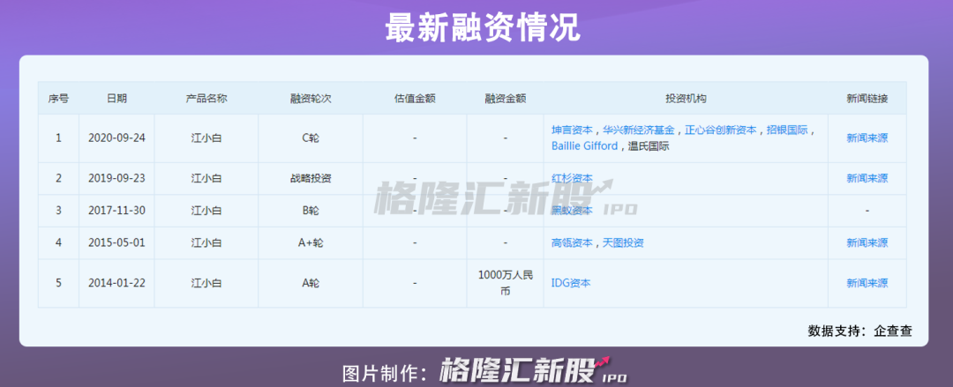953x387 pixels.
Task: Click the 融资金额 column header
Action: click(505, 99)
